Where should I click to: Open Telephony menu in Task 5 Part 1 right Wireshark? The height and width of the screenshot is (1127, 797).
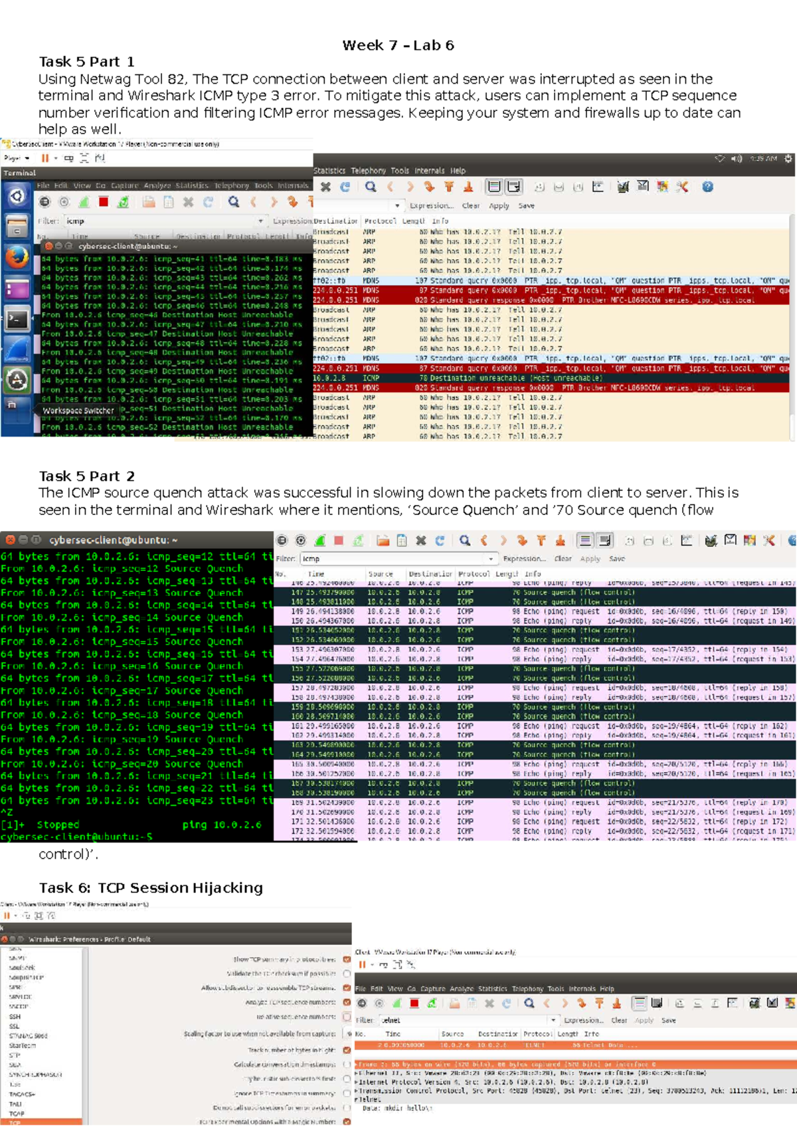pyautogui.click(x=369, y=171)
